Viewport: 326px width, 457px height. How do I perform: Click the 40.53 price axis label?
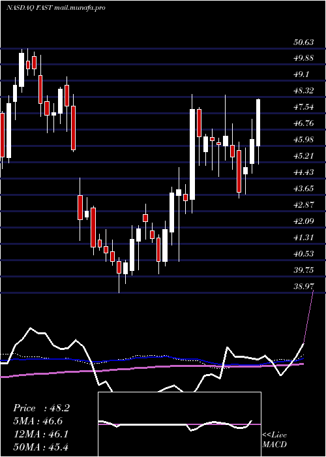click(x=304, y=255)
